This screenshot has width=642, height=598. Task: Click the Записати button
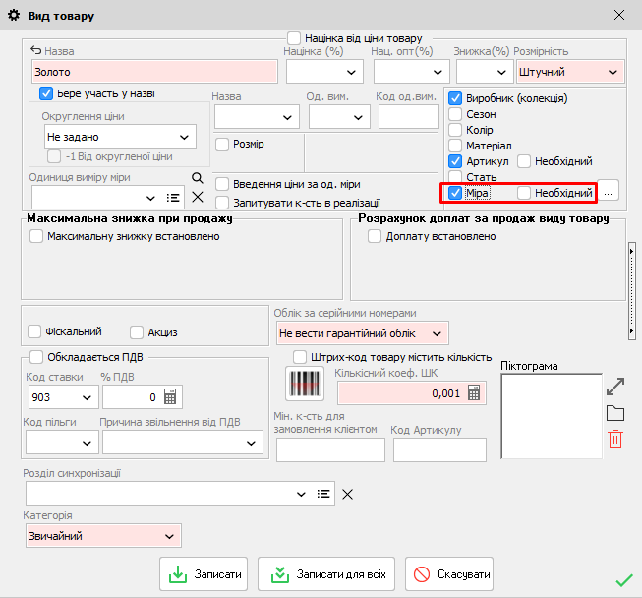(x=204, y=573)
